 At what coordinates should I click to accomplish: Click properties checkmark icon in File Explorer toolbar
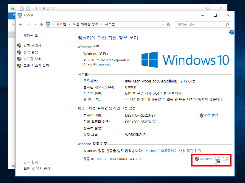tap(22, 8)
